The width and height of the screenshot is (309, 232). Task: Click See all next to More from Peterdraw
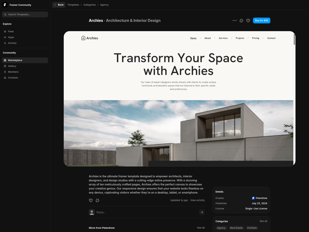201,228
